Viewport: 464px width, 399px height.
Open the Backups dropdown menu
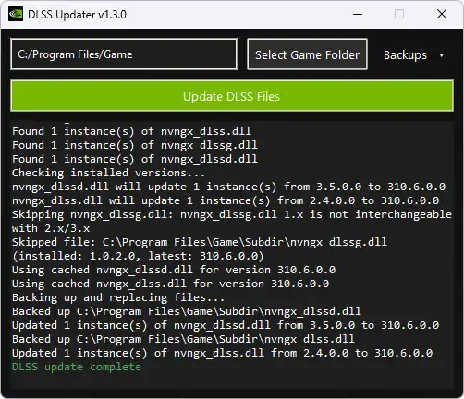pyautogui.click(x=413, y=55)
